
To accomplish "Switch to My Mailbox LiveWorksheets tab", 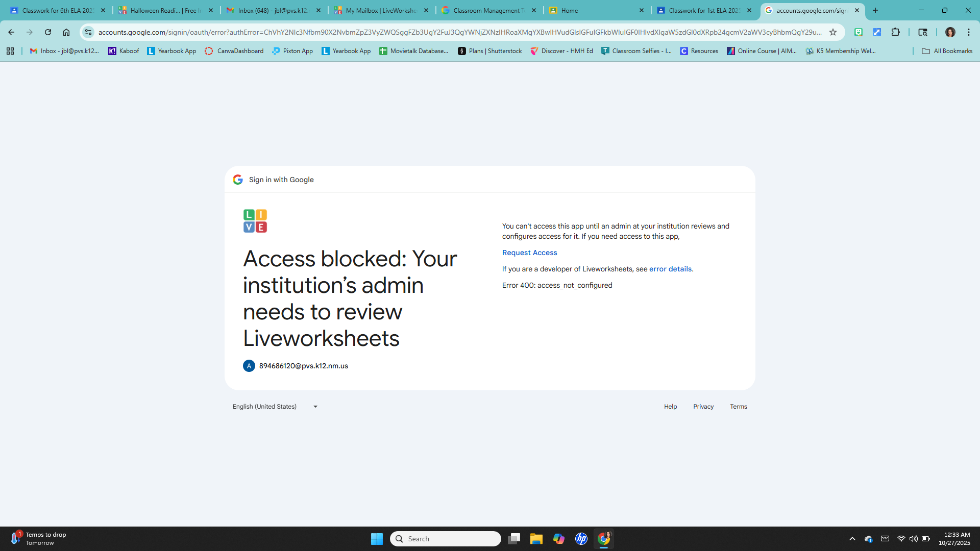I will click(381, 10).
